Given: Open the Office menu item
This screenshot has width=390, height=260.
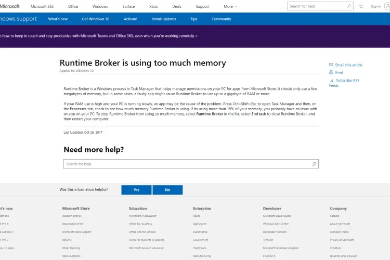Looking at the screenshot, I should (73, 6).
